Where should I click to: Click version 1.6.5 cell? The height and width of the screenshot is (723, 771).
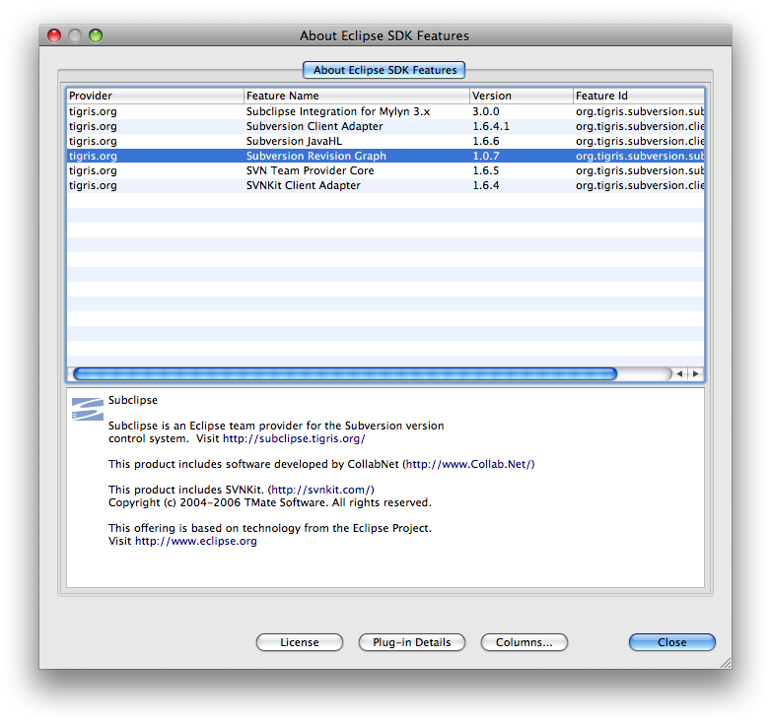[x=486, y=170]
